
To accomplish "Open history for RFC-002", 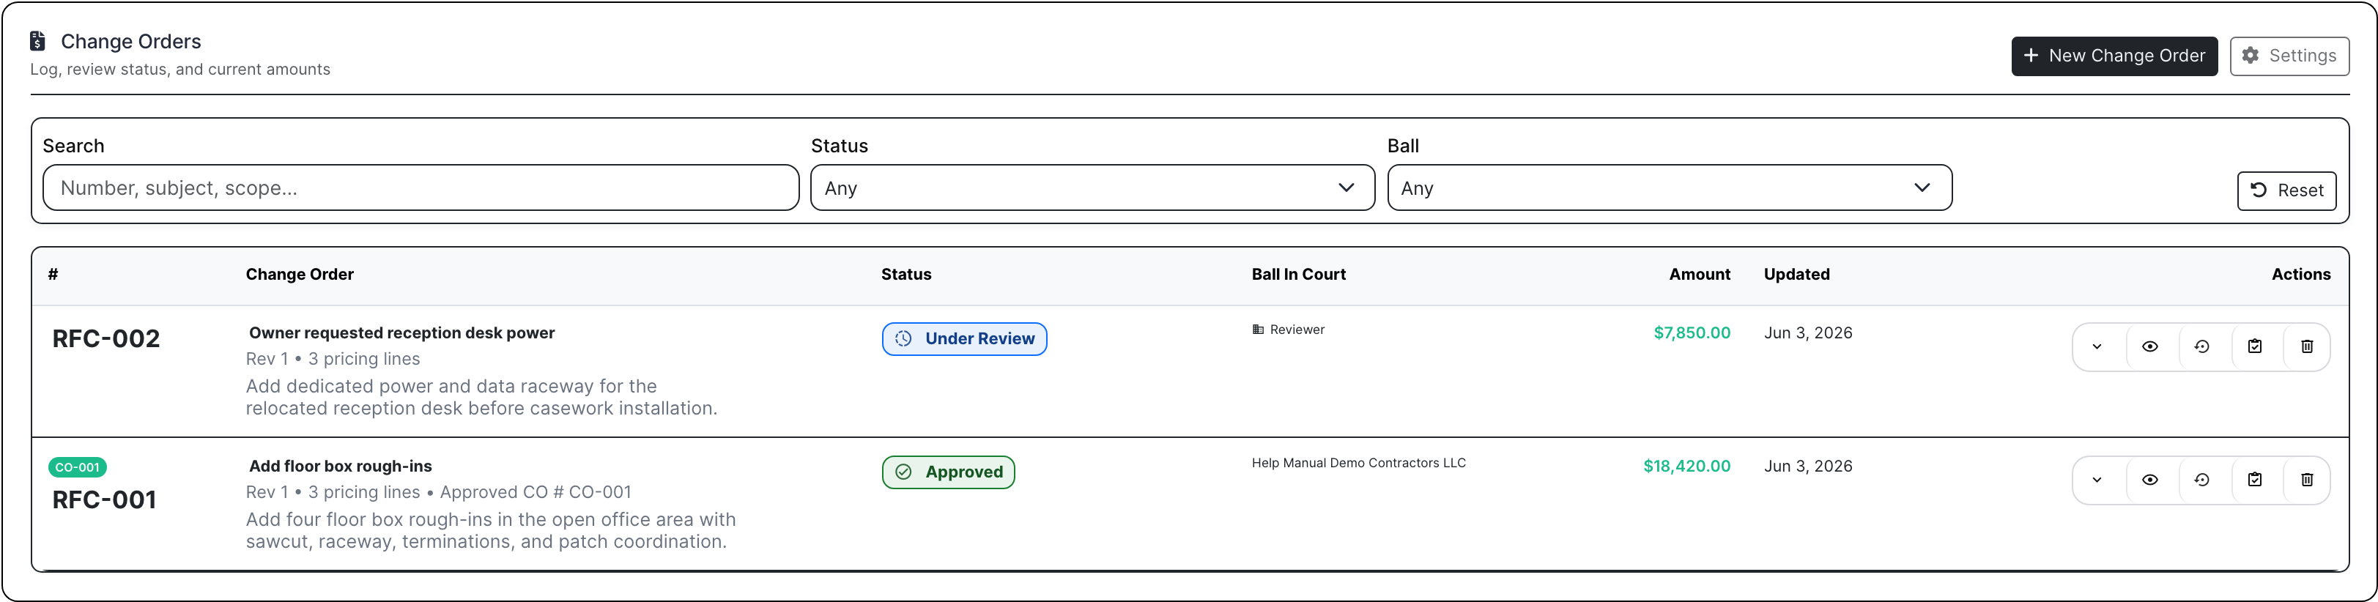I will (2201, 346).
